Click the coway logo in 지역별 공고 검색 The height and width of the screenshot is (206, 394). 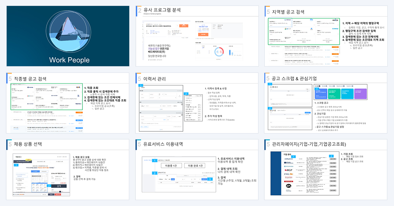pyautogui.click(x=335, y=28)
